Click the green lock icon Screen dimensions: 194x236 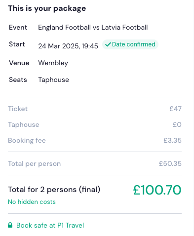(x=10, y=225)
